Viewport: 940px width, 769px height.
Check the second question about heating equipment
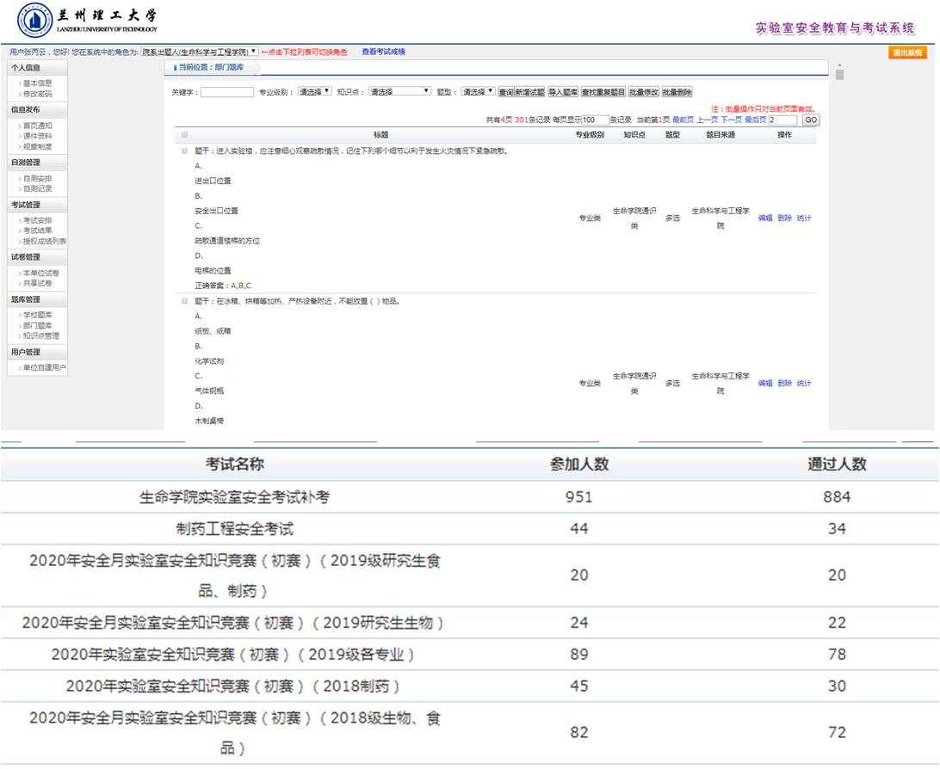click(x=184, y=301)
